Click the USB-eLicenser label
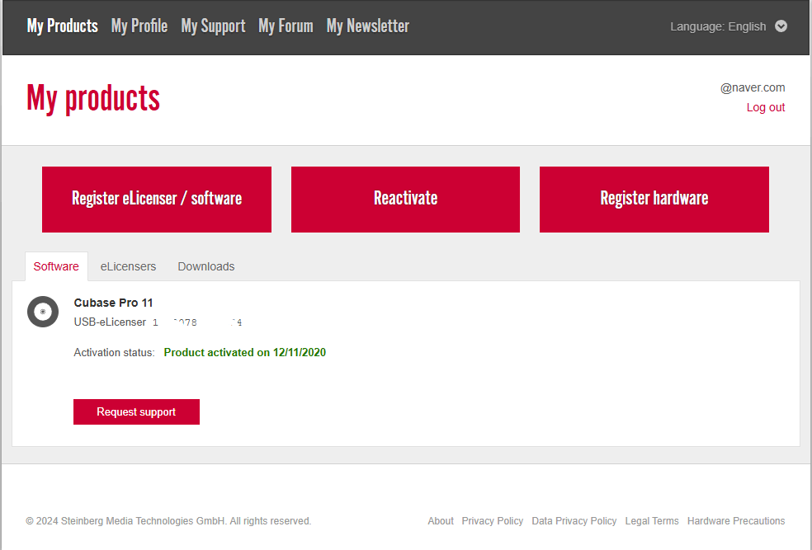812x550 pixels. pos(110,322)
